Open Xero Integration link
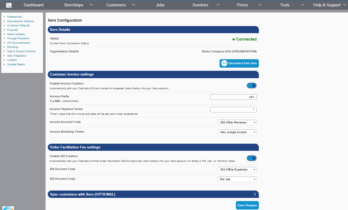The image size is (348, 210). (x=17, y=56)
